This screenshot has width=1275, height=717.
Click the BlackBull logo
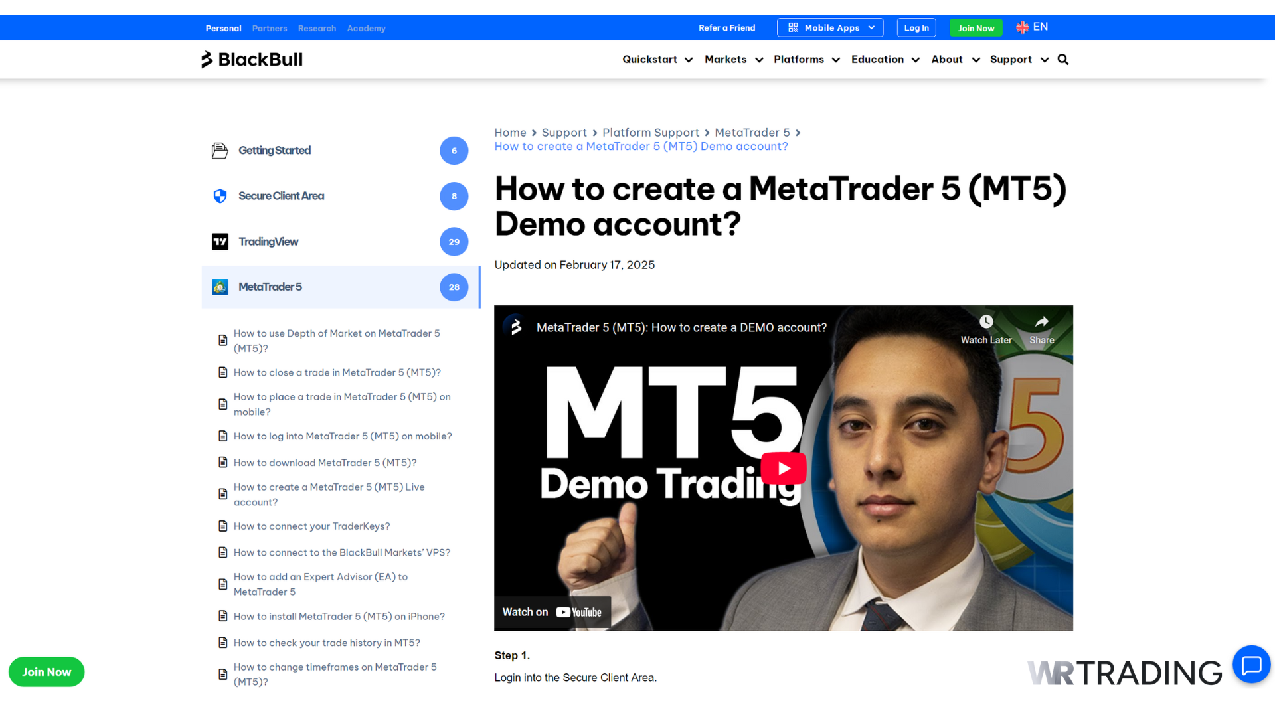252,60
